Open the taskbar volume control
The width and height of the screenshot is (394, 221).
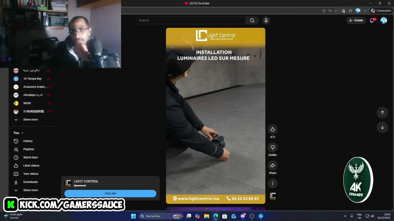coord(372,216)
